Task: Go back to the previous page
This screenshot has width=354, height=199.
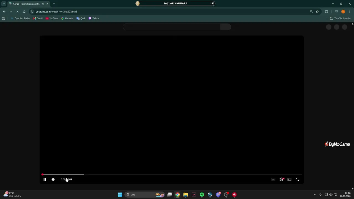Action: (4, 12)
